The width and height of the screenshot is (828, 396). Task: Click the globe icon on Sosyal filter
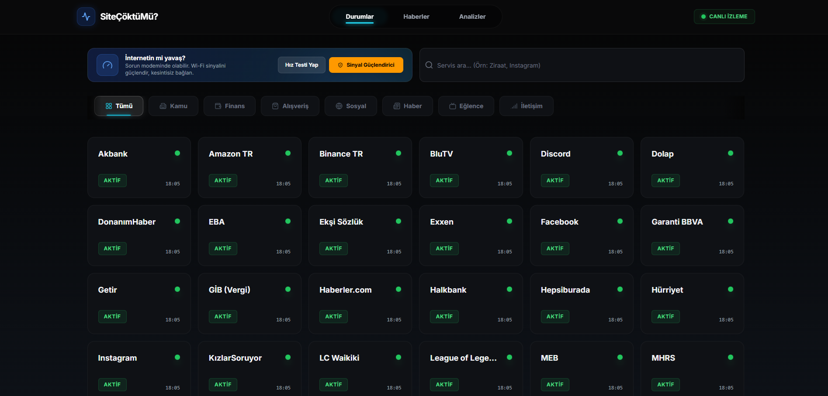tap(339, 106)
